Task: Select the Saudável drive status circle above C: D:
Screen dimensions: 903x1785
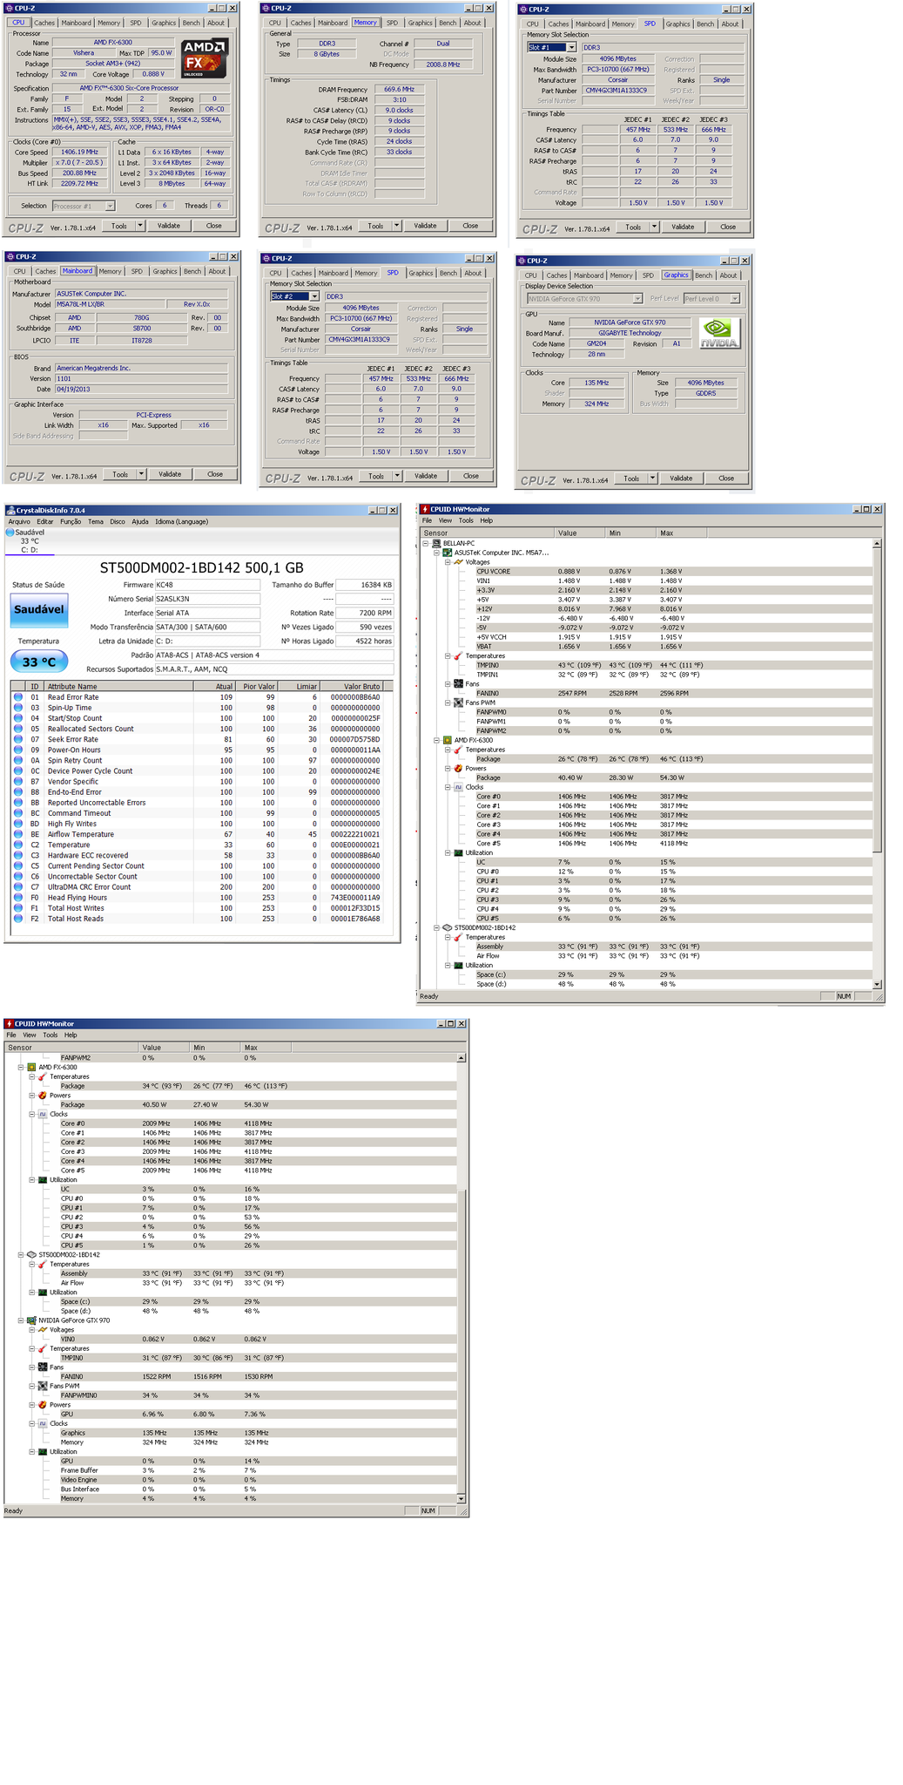Action: pyautogui.click(x=10, y=532)
